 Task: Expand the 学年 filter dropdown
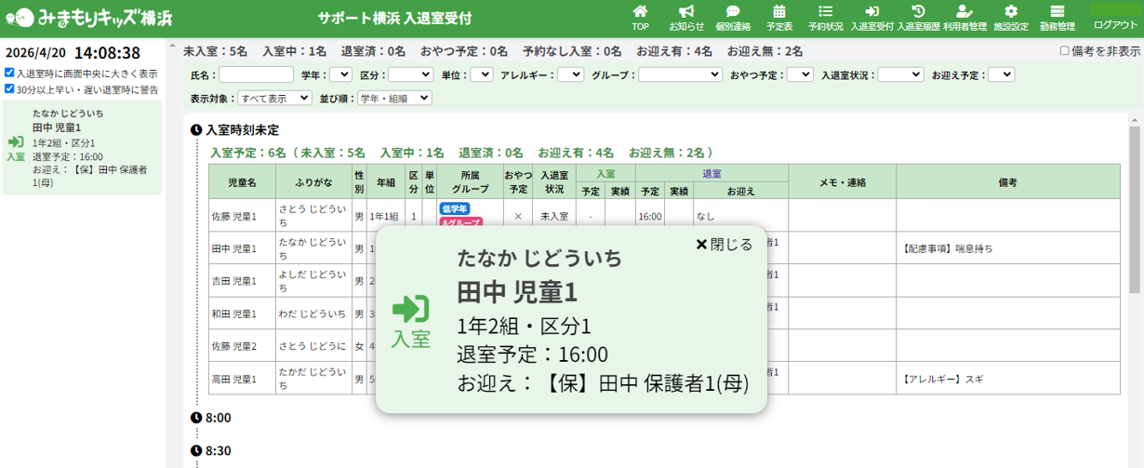340,74
